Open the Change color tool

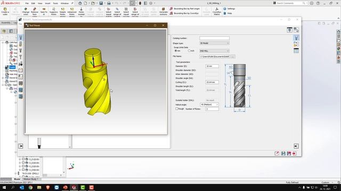26,11
